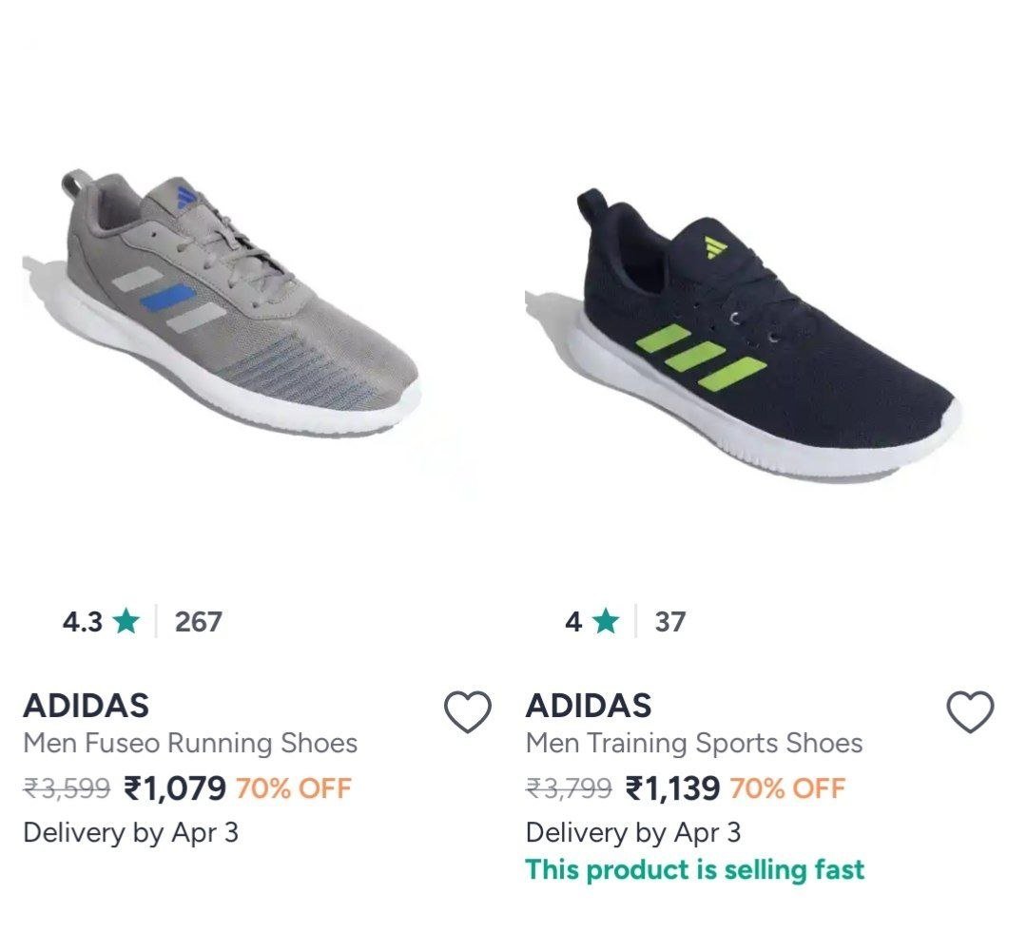Select the 70% OFF label on Fuseo shoes

pyautogui.click(x=298, y=788)
